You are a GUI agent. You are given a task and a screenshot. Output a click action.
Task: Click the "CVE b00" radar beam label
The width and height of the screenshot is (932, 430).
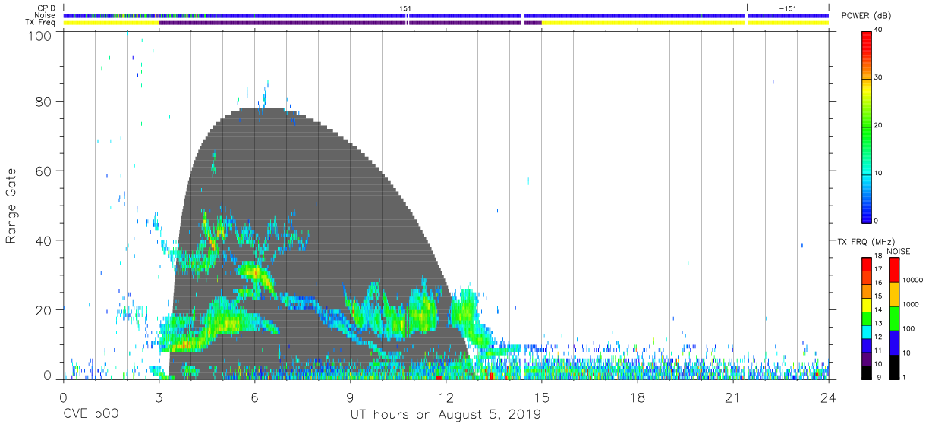click(x=90, y=415)
